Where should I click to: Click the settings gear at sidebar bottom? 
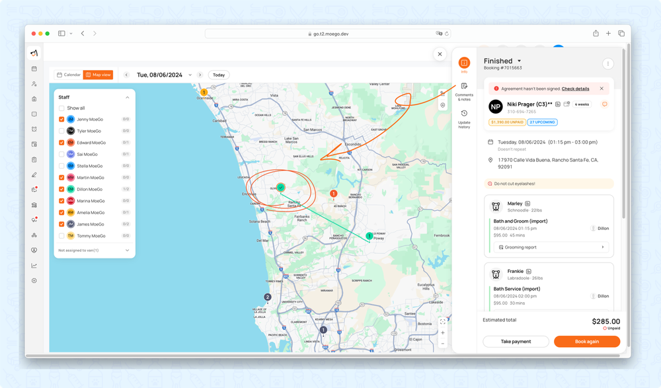(34, 280)
